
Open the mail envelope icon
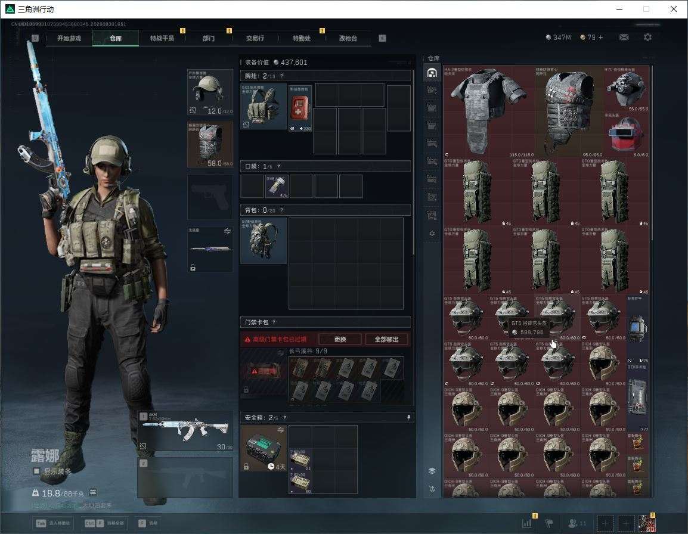point(624,38)
